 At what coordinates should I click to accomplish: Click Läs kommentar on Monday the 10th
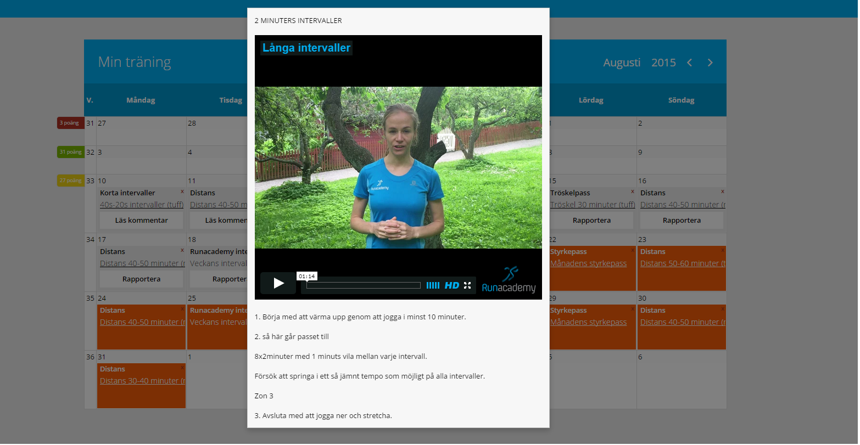point(141,221)
